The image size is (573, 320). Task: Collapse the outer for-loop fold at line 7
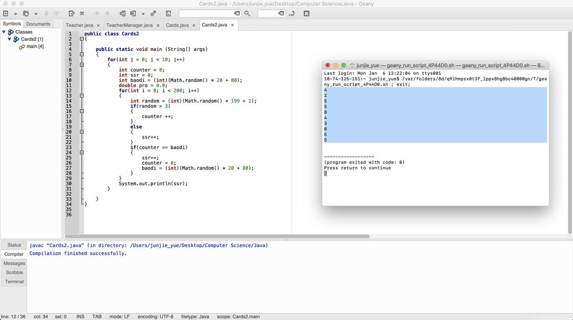[82, 65]
